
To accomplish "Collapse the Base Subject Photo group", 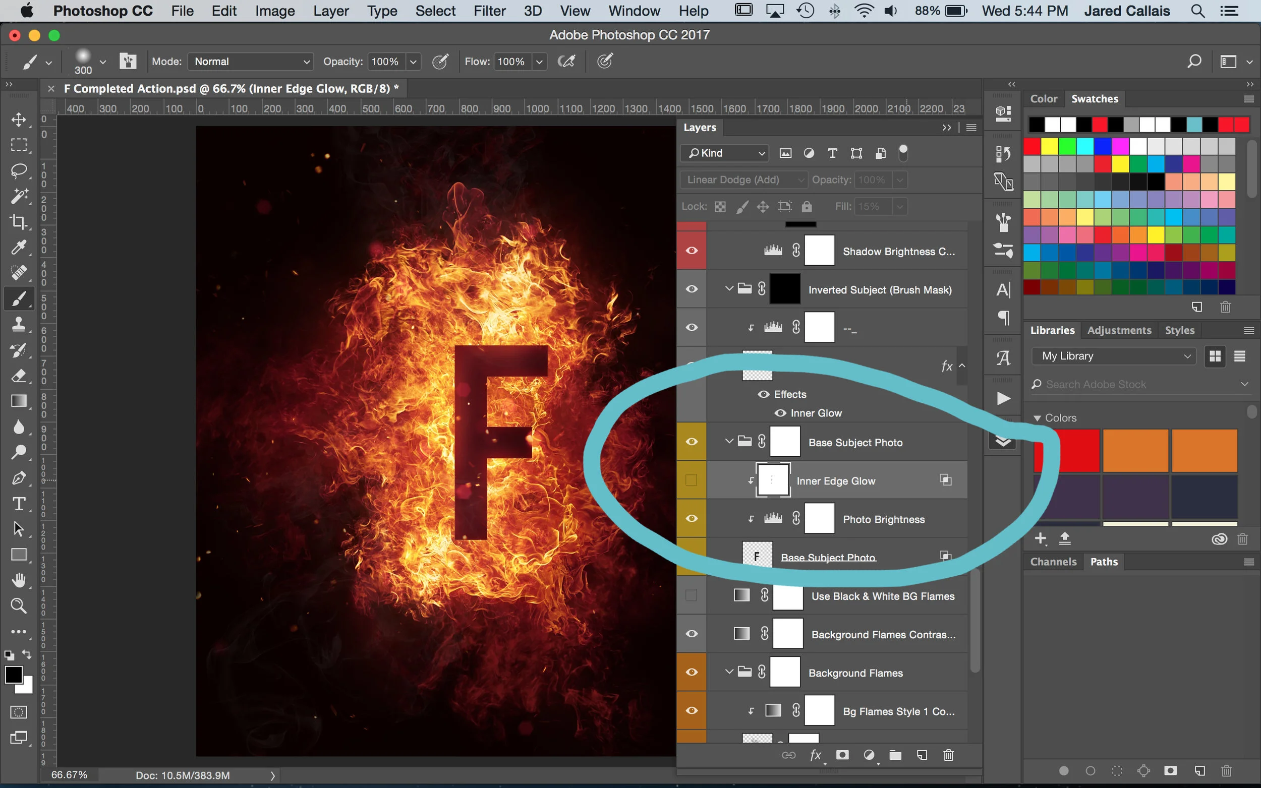I will coord(729,441).
